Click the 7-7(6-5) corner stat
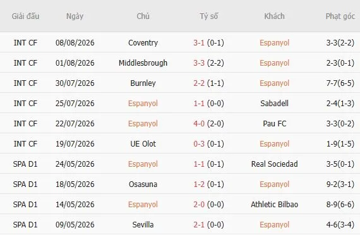This screenshot has height=235, width=360. 340,83
